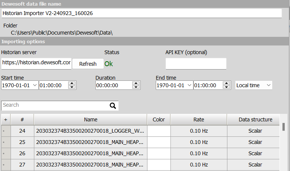Select MAIN_HEAP channel name in row 27

point(90,165)
